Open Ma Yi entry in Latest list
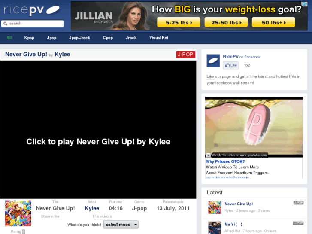The height and width of the screenshot is (234, 312). click(x=233, y=224)
